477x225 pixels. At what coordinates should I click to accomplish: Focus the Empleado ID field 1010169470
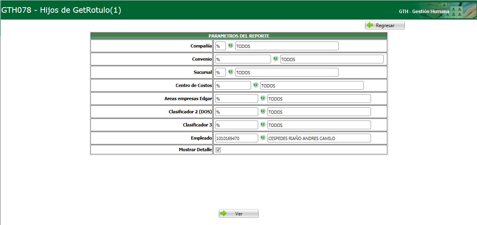point(237,138)
